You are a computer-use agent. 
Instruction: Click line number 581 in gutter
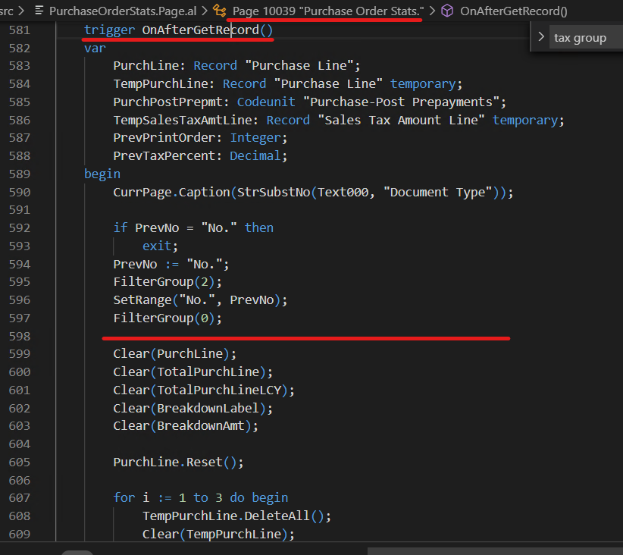click(x=20, y=30)
